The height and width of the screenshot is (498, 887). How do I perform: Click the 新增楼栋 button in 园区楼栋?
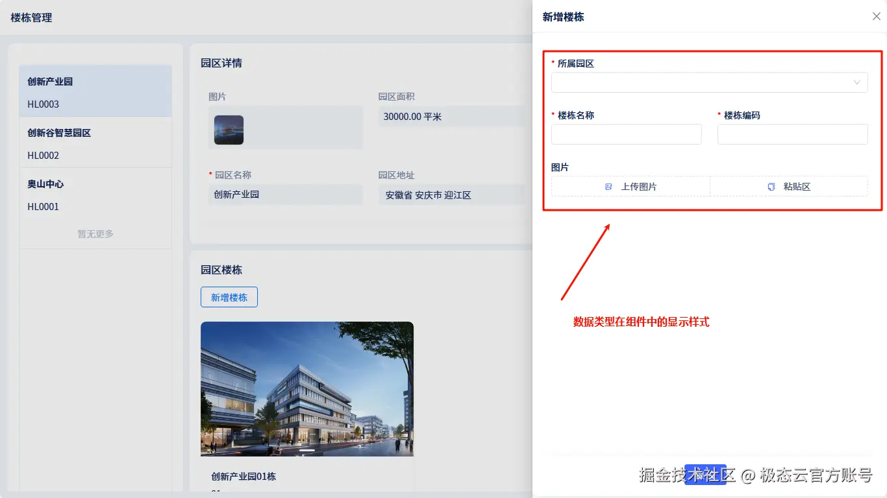pyautogui.click(x=229, y=297)
